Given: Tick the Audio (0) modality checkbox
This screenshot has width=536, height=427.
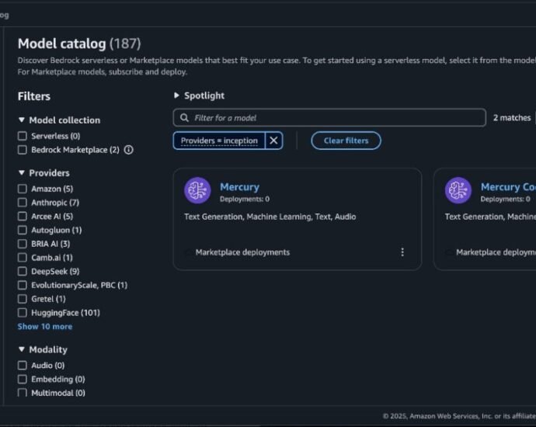Looking at the screenshot, I should click(23, 366).
